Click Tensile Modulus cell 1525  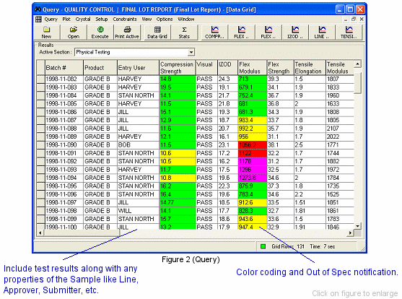click(x=340, y=194)
